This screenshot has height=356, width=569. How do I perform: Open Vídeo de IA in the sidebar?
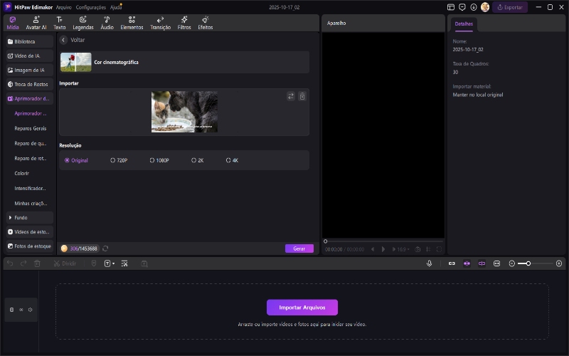click(x=30, y=56)
